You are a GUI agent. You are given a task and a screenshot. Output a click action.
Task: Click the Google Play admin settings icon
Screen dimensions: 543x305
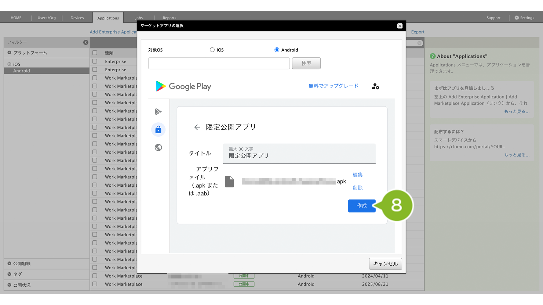(375, 87)
